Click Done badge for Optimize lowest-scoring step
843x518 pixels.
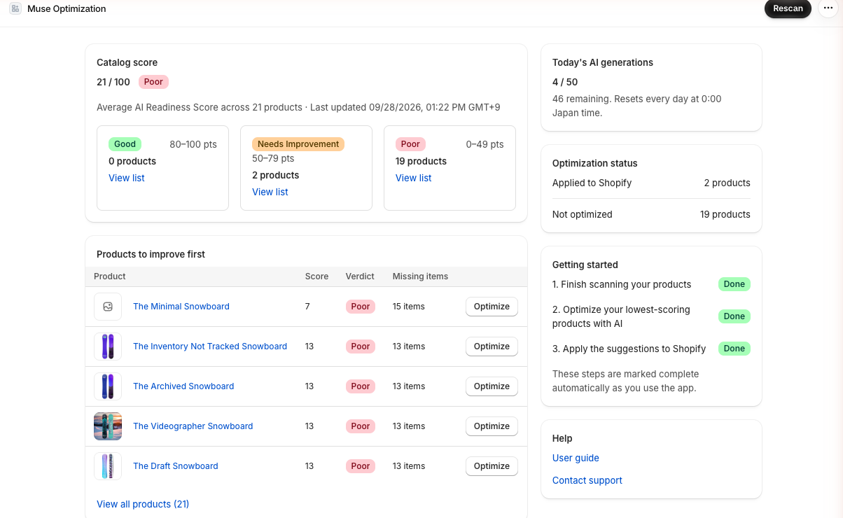pos(734,316)
